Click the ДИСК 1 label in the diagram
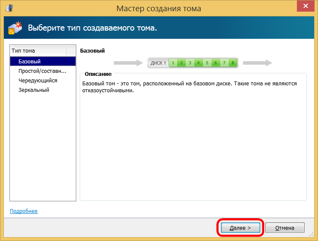Image resolution: width=318 pixels, height=241 pixels. [158, 63]
